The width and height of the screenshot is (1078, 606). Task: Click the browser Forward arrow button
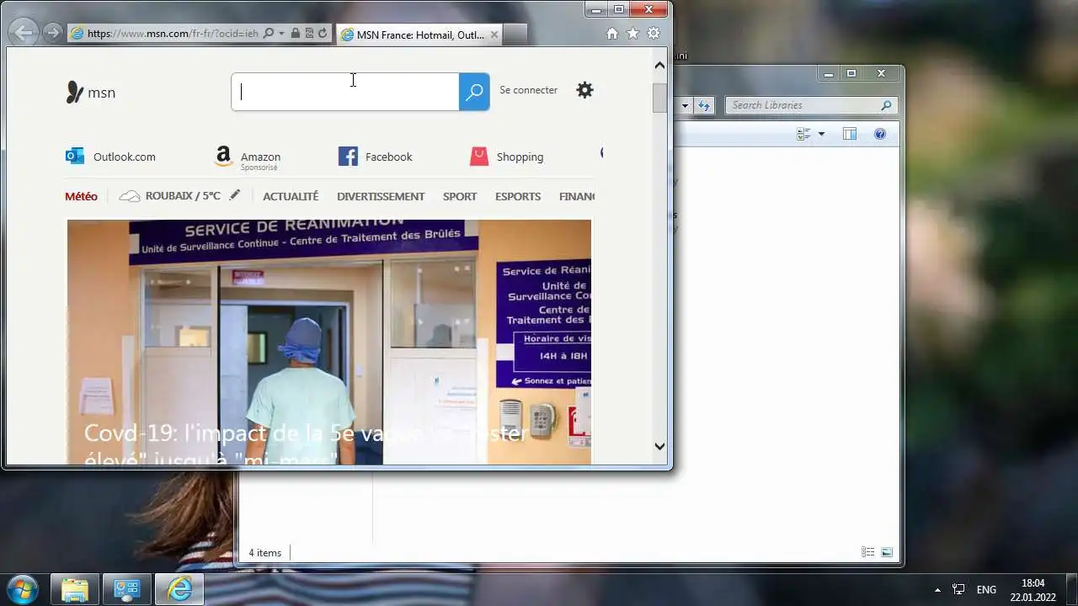pos(53,34)
